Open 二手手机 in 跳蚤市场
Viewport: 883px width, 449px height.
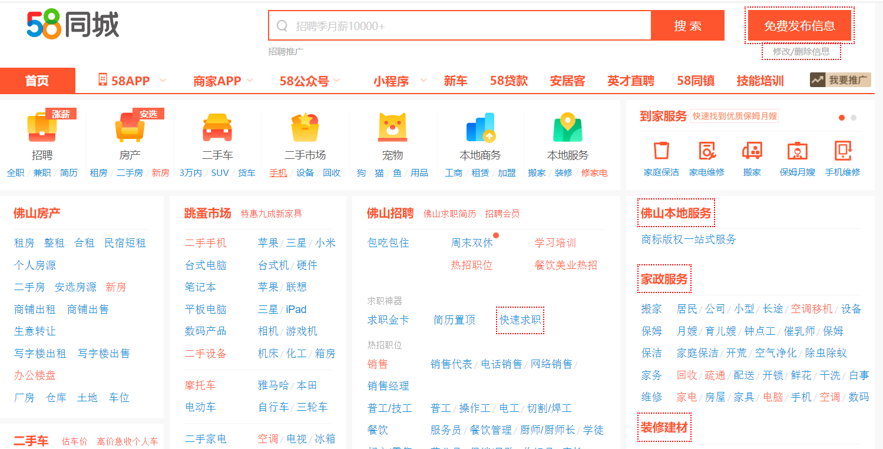pos(206,243)
